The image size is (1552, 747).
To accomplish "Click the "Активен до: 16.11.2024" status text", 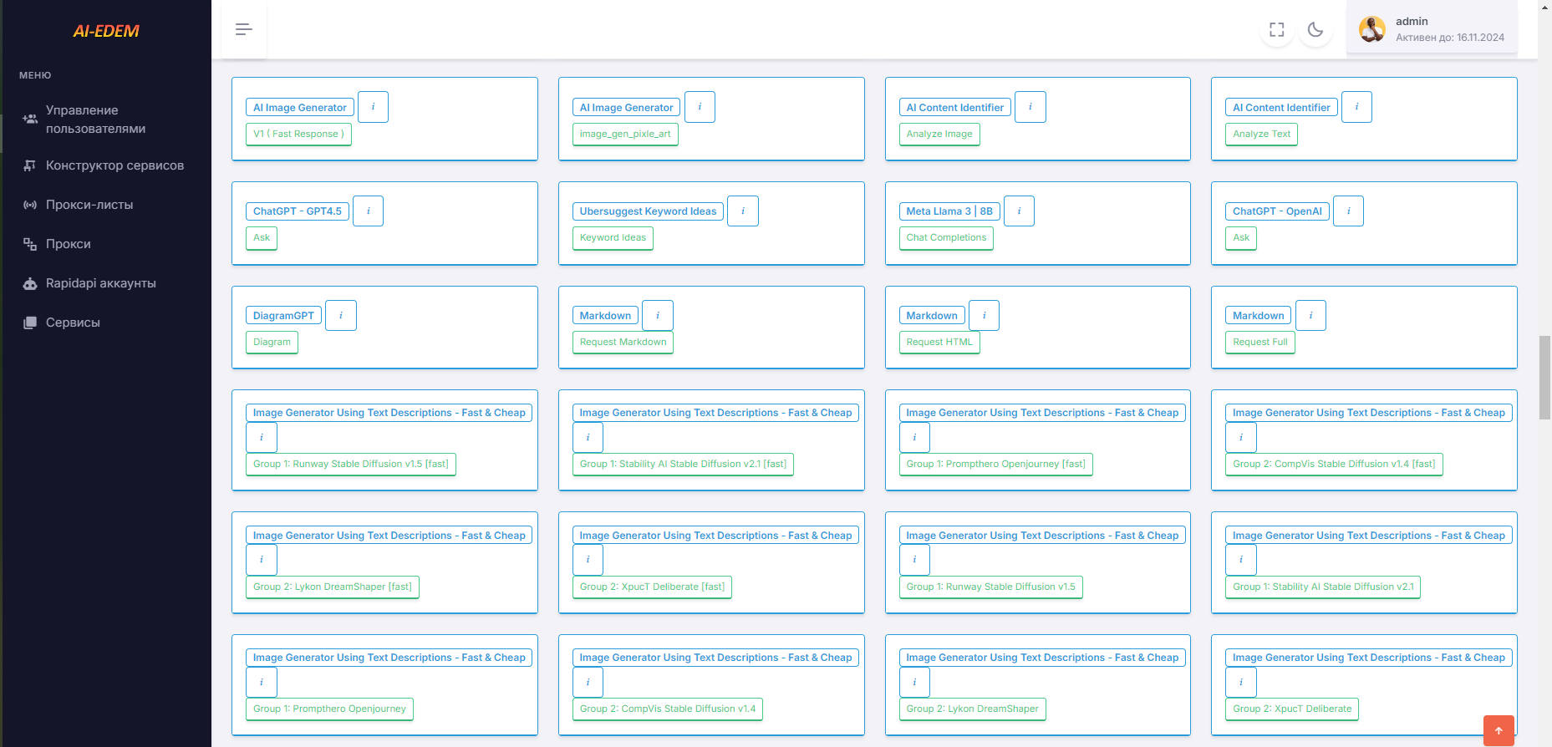I will pos(1450,38).
